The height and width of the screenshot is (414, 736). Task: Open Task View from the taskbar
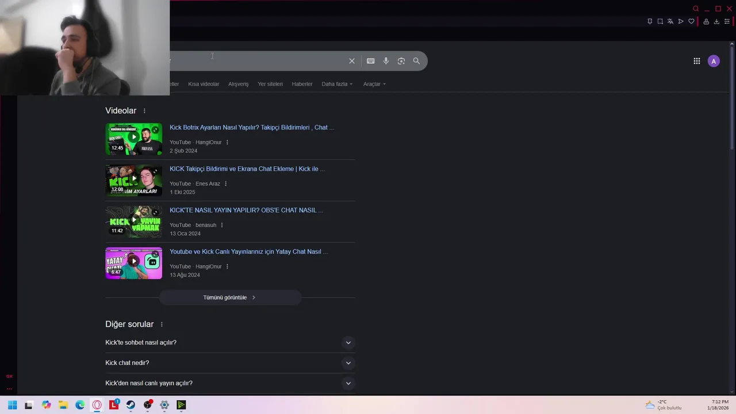tap(29, 405)
